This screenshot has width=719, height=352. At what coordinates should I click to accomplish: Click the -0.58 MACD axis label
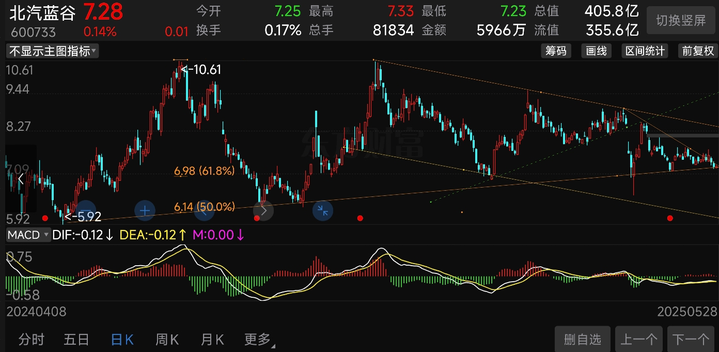[x=23, y=295]
